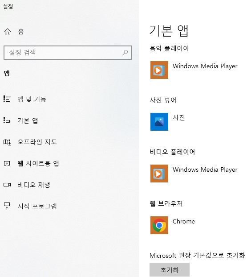Select 기본 앱 in the sidebar
The image size is (251, 277).
pos(28,120)
